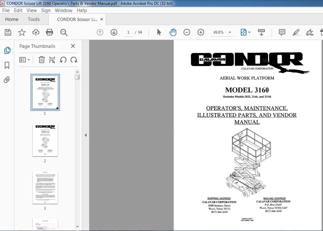Select page 1 thumbnail
Viewport: 323px width, 231px height.
point(45,92)
